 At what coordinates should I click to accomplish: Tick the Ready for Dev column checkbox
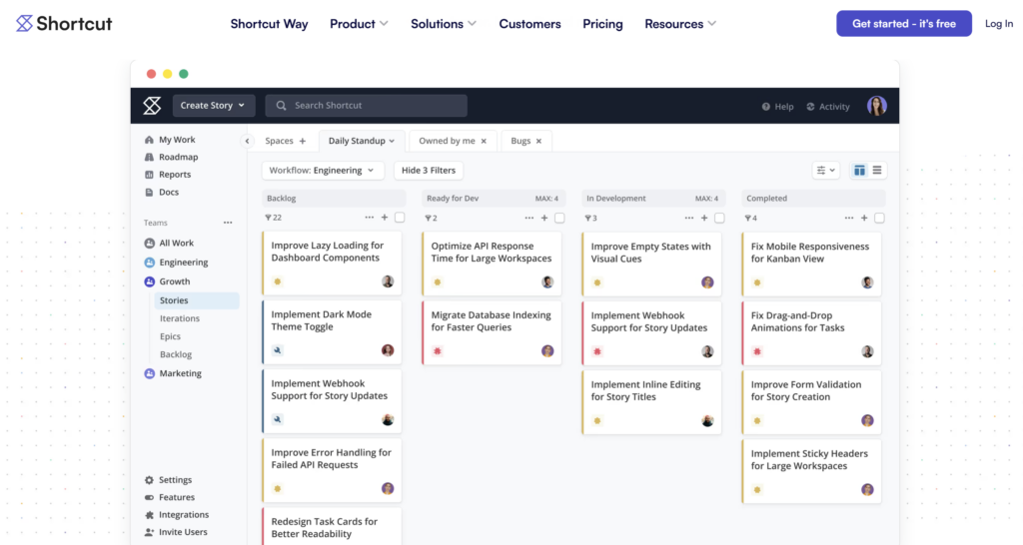point(559,218)
